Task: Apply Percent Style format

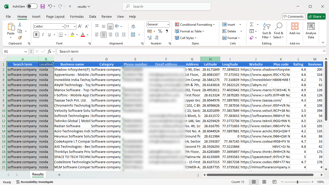Action: 160,31
